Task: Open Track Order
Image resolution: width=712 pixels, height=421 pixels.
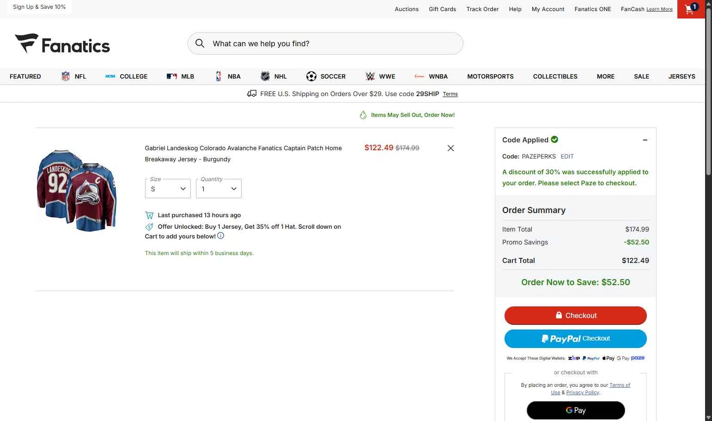Action: click(482, 9)
